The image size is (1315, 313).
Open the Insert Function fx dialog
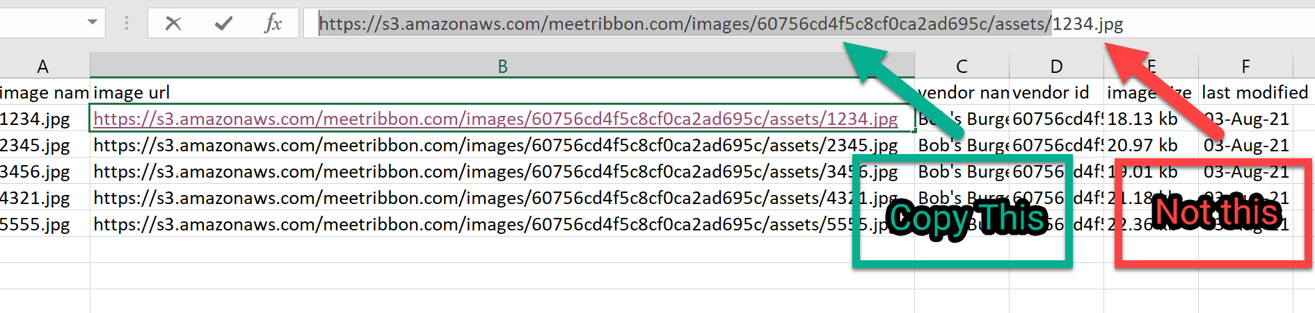pyautogui.click(x=273, y=24)
